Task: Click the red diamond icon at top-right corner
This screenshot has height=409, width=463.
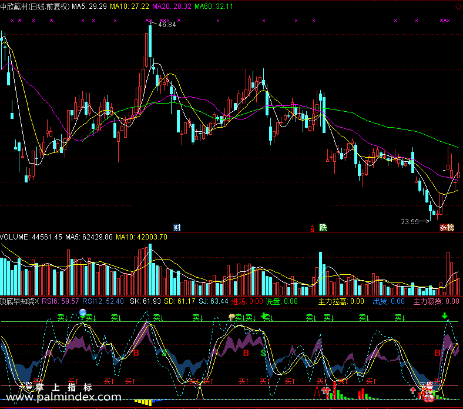Action: (459, 6)
